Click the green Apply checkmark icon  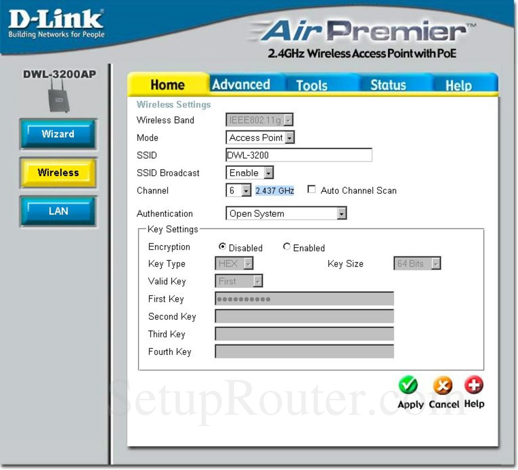pyautogui.click(x=408, y=385)
